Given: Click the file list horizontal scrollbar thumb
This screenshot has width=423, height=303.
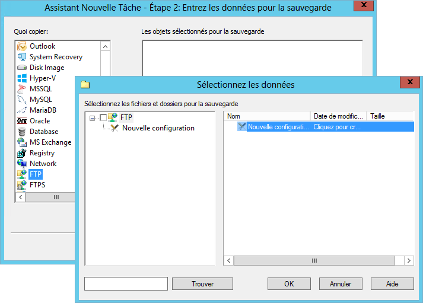Looking at the screenshot, I should pos(314,261).
